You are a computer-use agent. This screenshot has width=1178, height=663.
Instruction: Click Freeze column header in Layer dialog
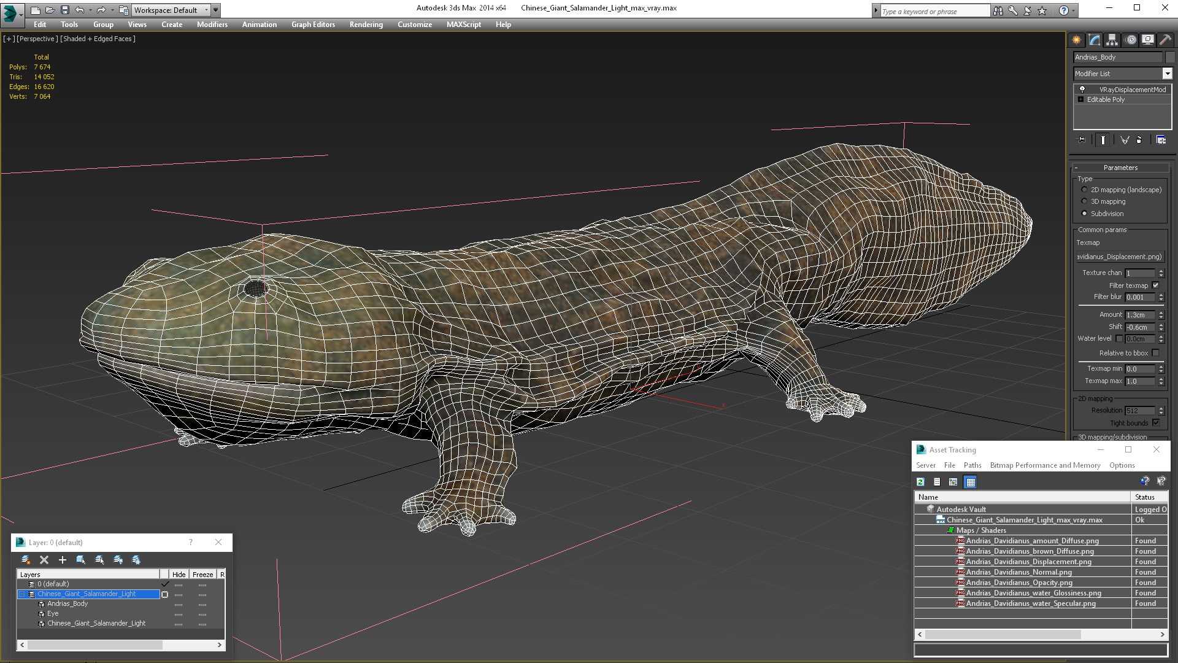202,575
